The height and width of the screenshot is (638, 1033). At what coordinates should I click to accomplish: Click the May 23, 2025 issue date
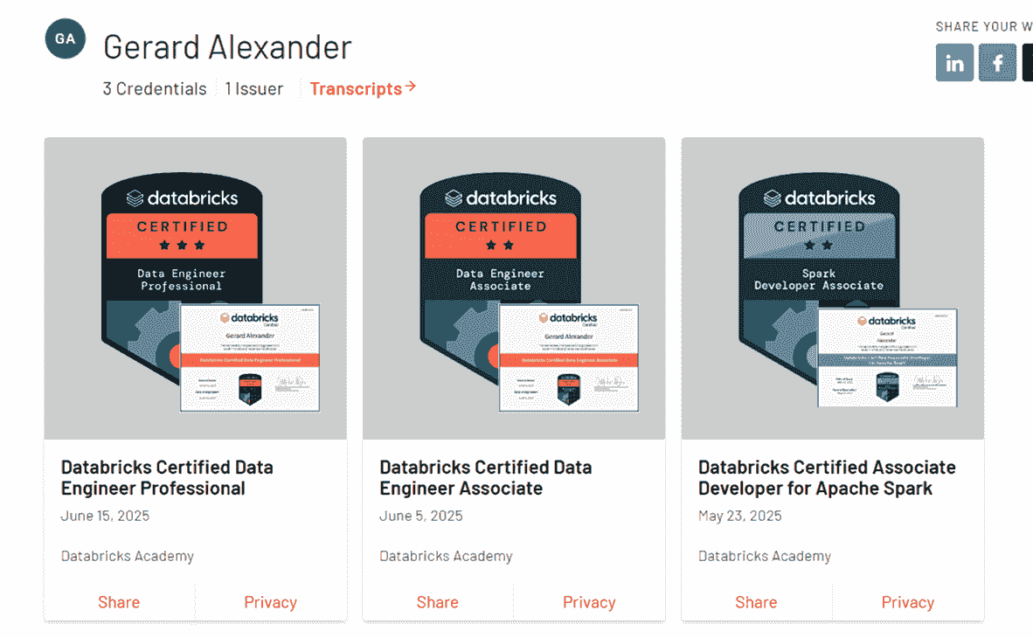(x=740, y=516)
